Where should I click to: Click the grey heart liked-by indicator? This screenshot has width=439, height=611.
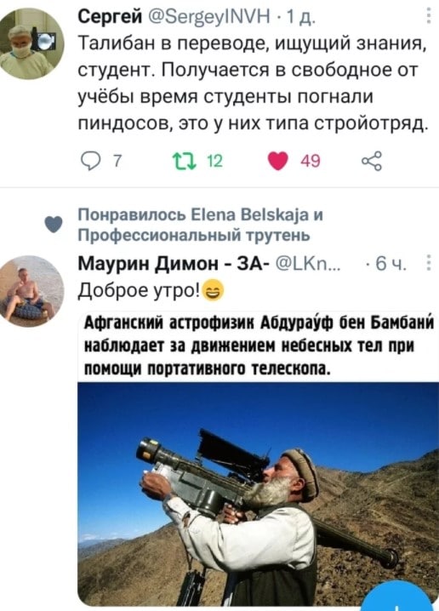(54, 225)
